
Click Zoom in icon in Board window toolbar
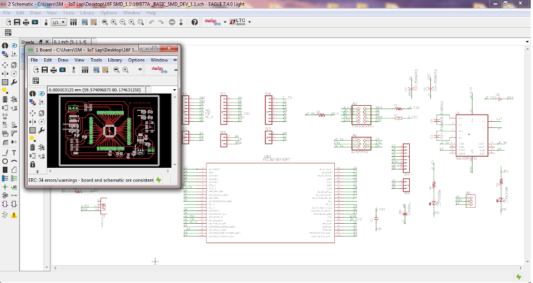coord(125,70)
